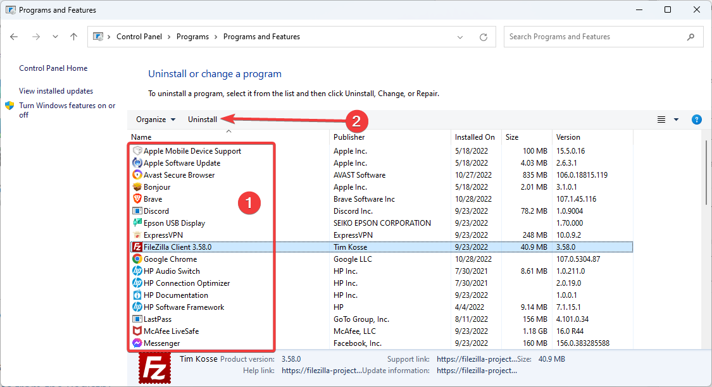Open Control Panel Home link
This screenshot has width=712, height=387.
[x=53, y=68]
